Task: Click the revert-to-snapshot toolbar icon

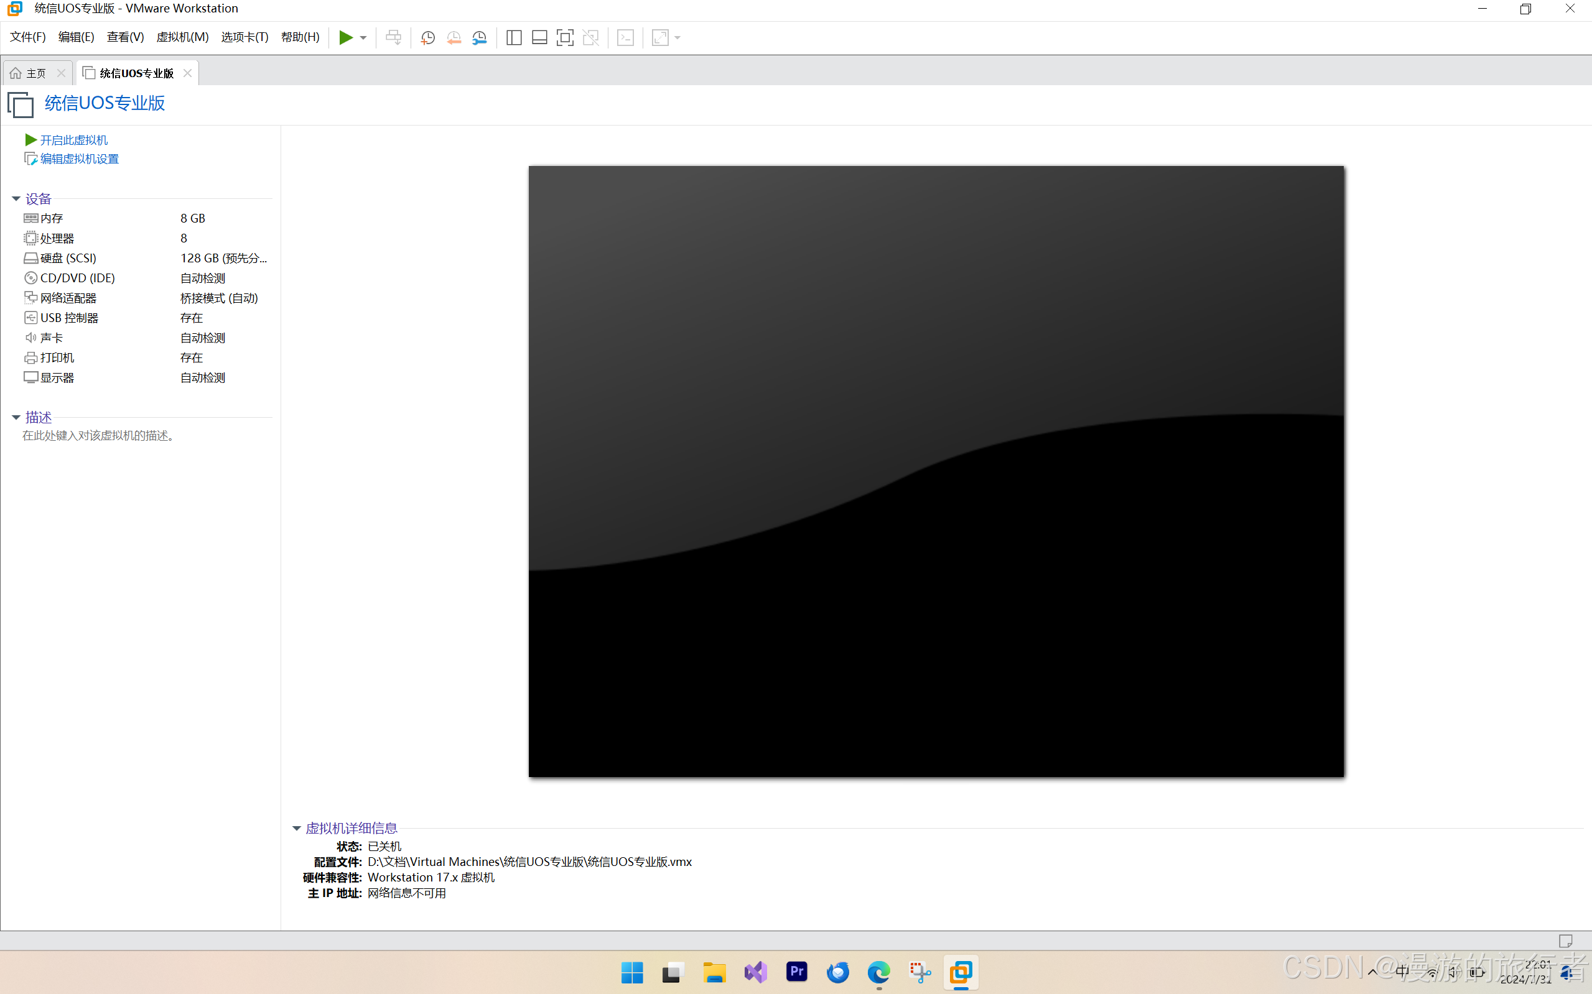Action: 454,37
